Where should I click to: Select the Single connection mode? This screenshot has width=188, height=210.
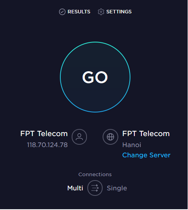tap(117, 188)
